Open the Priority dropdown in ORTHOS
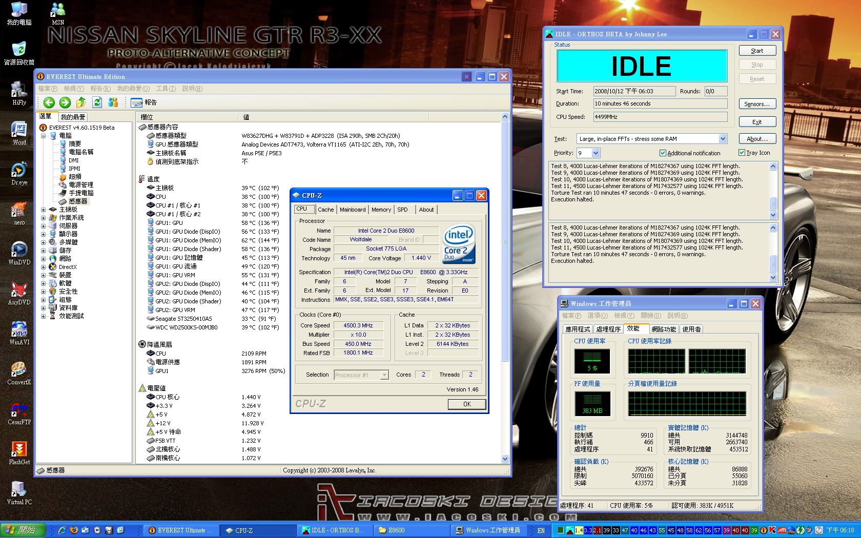This screenshot has width=861, height=538. coord(596,153)
